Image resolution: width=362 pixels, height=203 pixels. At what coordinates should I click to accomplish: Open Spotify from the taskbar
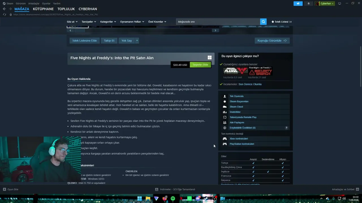pyautogui.click(x=173, y=198)
